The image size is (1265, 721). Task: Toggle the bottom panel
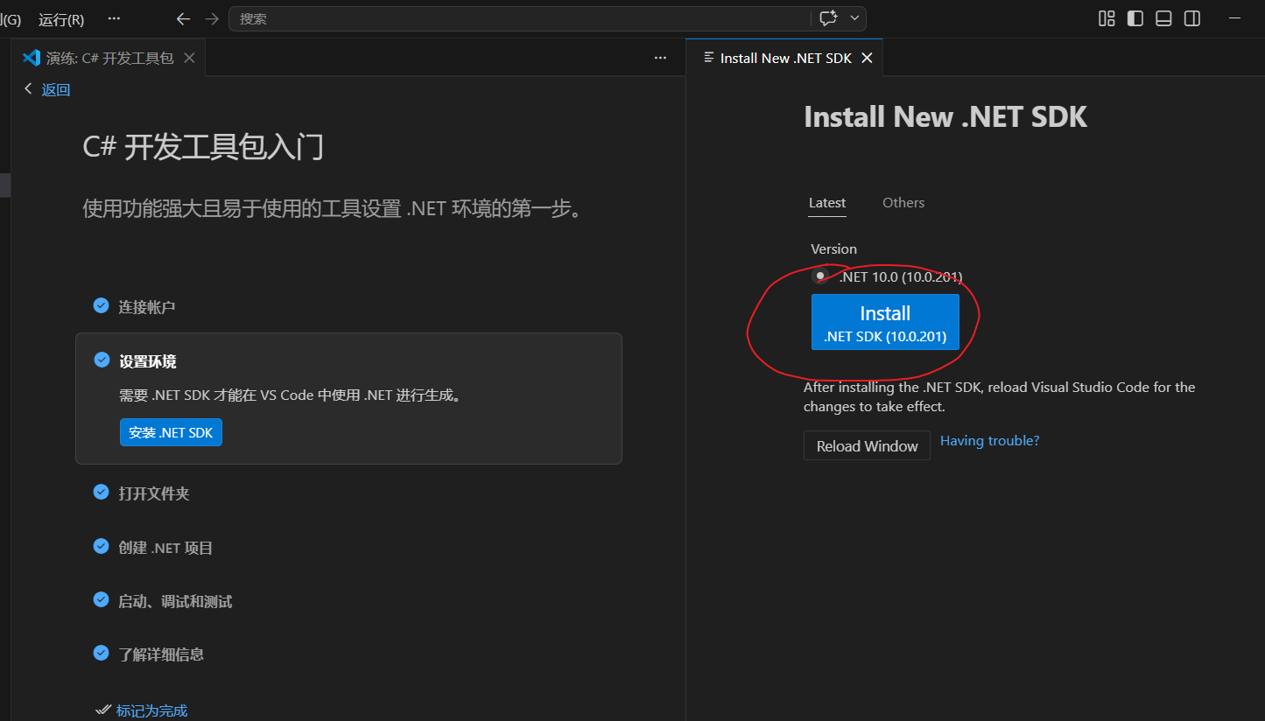[x=1163, y=18]
